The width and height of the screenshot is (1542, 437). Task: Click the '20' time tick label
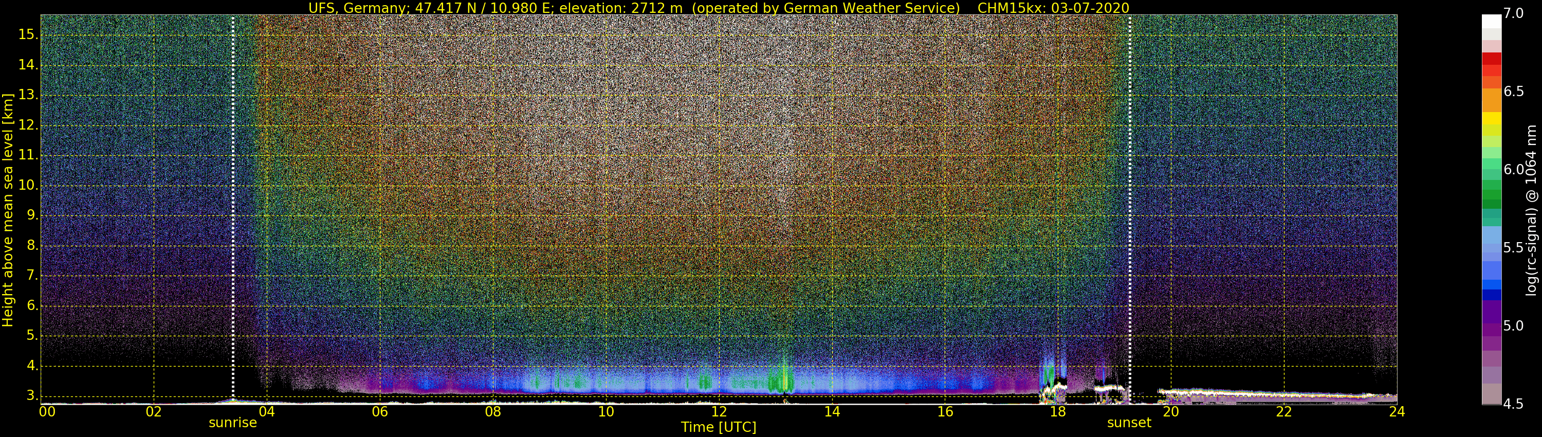(x=1171, y=412)
